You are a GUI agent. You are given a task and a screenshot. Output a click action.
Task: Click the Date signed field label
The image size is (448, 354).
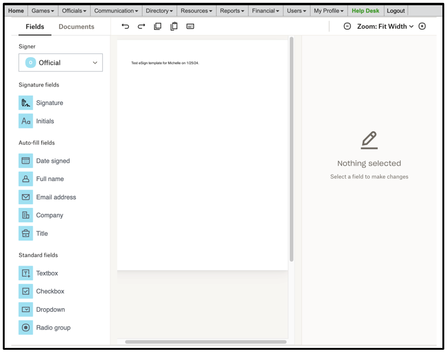click(53, 161)
